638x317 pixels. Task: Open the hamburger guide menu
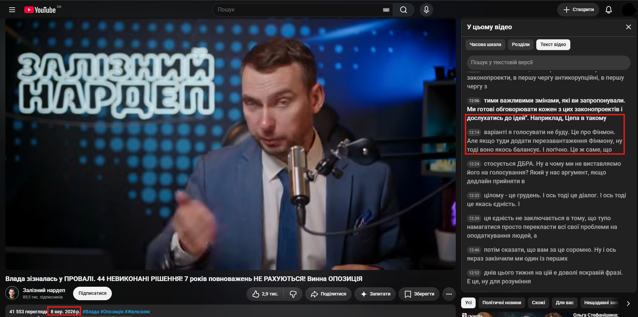(x=12, y=10)
